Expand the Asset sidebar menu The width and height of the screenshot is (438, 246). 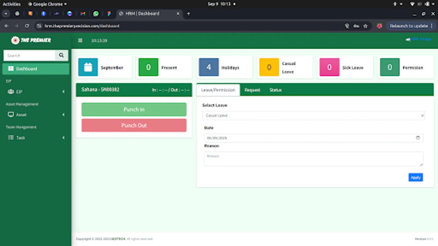point(36,115)
